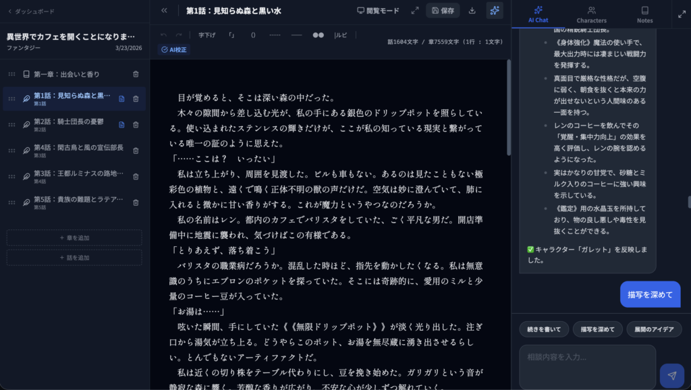The image size is (691, 390).
Task: Click the AI sparkle assistant icon
Action: (x=495, y=11)
